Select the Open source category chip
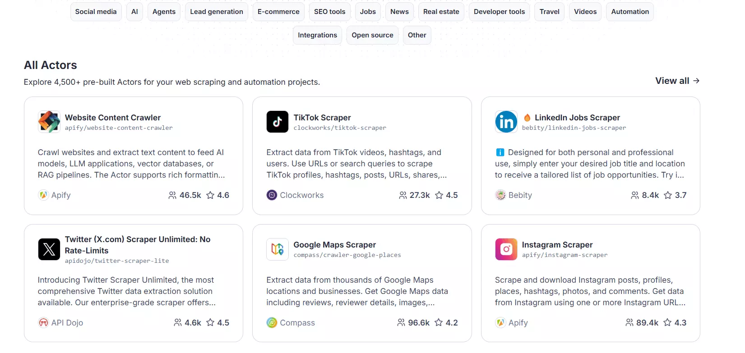 point(372,35)
